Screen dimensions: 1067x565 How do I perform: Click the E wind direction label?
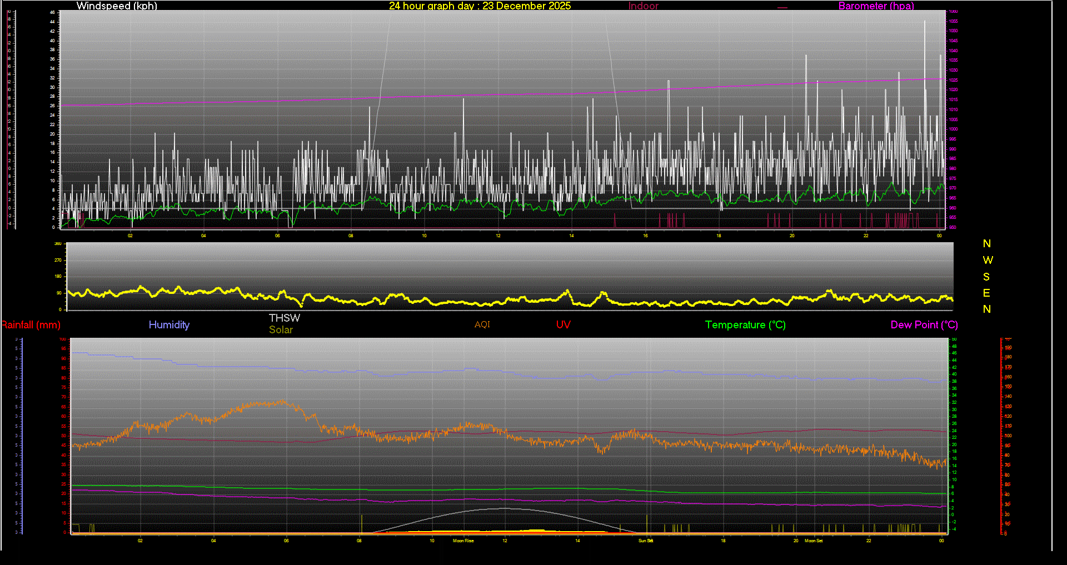tap(986, 293)
